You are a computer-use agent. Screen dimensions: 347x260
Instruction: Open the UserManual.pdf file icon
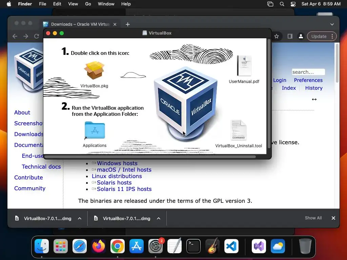tap(244, 66)
